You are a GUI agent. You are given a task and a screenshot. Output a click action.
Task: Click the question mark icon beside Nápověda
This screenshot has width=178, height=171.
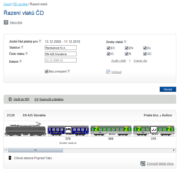tap(6, 23)
